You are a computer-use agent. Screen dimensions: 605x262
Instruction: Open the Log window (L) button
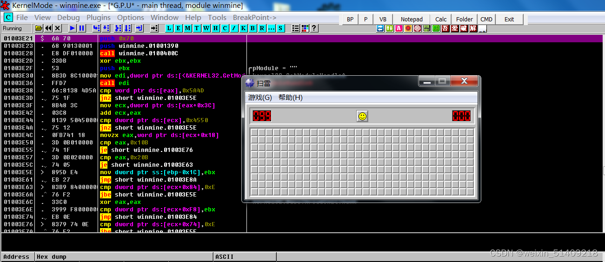(169, 28)
